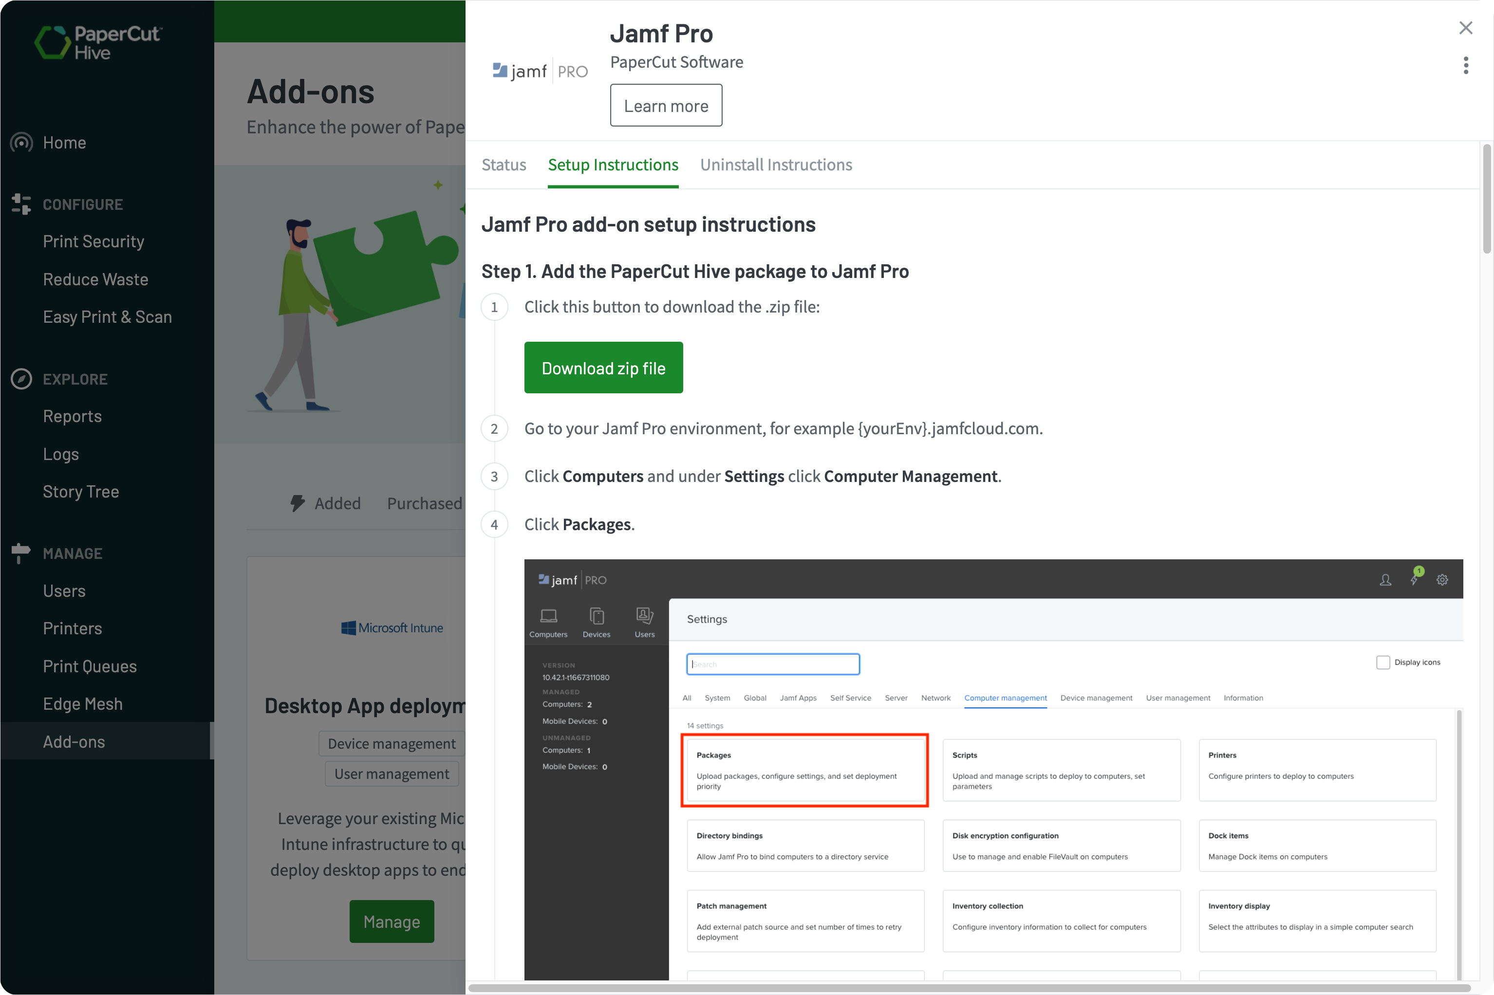Viewport: 1494px width, 995px height.
Task: Select the Self Service settings category
Action: (x=850, y=698)
